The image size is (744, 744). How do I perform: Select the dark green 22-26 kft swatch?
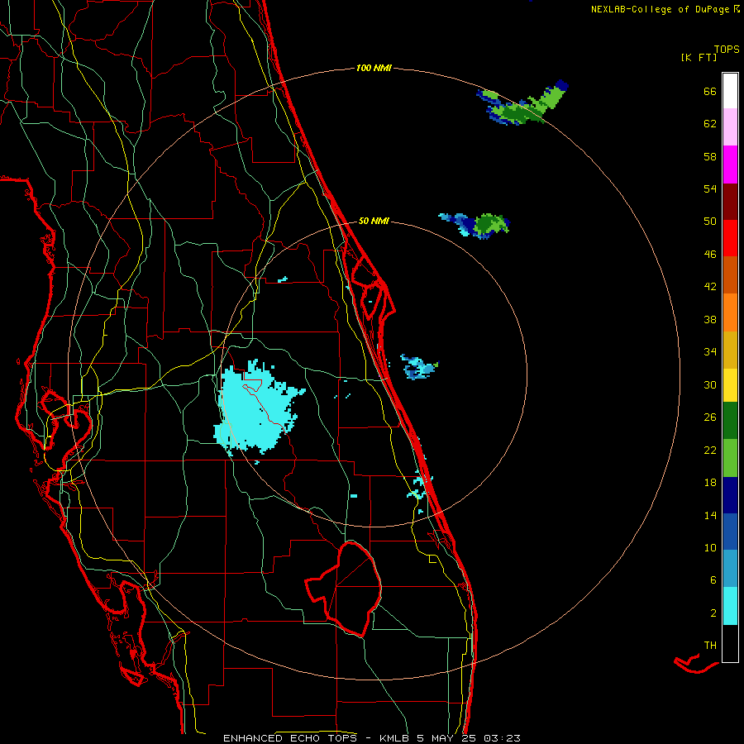tap(730, 421)
